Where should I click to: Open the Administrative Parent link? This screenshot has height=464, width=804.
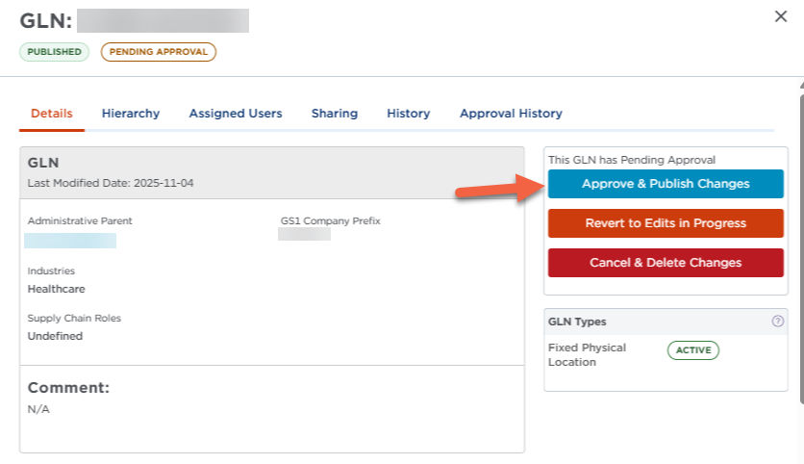[70, 241]
